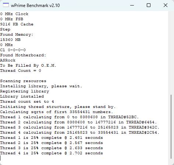Click the wPrime window icon in title bar
Screen dimensions: 174x165
click(6, 5)
